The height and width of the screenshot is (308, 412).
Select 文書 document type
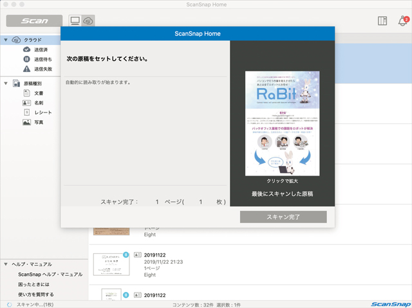[37, 93]
